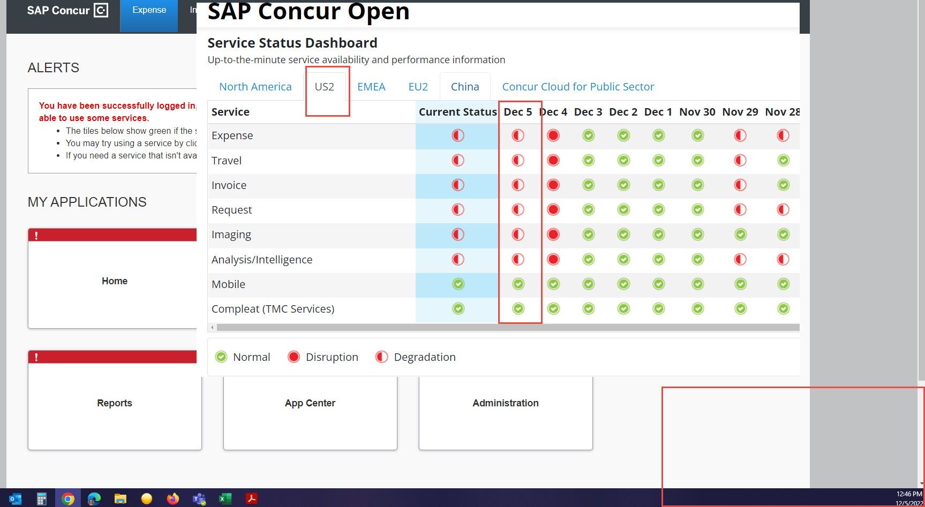
Task: Click Expense's Dec 5 degradation icon
Action: click(517, 135)
